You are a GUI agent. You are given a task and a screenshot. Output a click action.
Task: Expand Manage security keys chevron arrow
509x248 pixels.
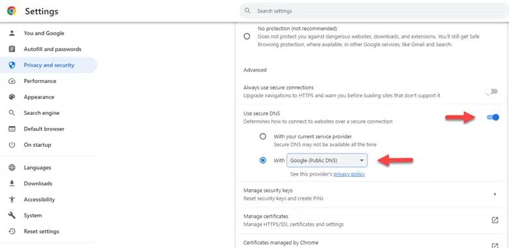[495, 194]
